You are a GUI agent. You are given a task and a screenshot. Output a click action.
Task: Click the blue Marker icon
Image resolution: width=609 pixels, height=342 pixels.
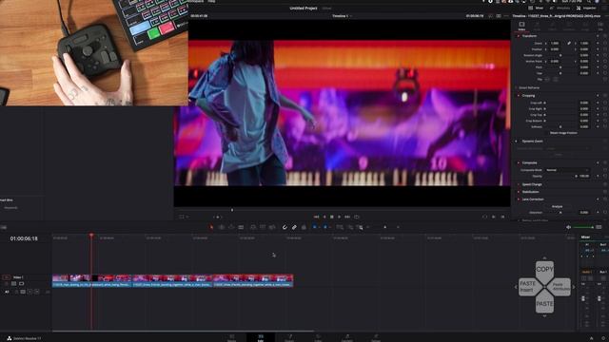coord(325,227)
